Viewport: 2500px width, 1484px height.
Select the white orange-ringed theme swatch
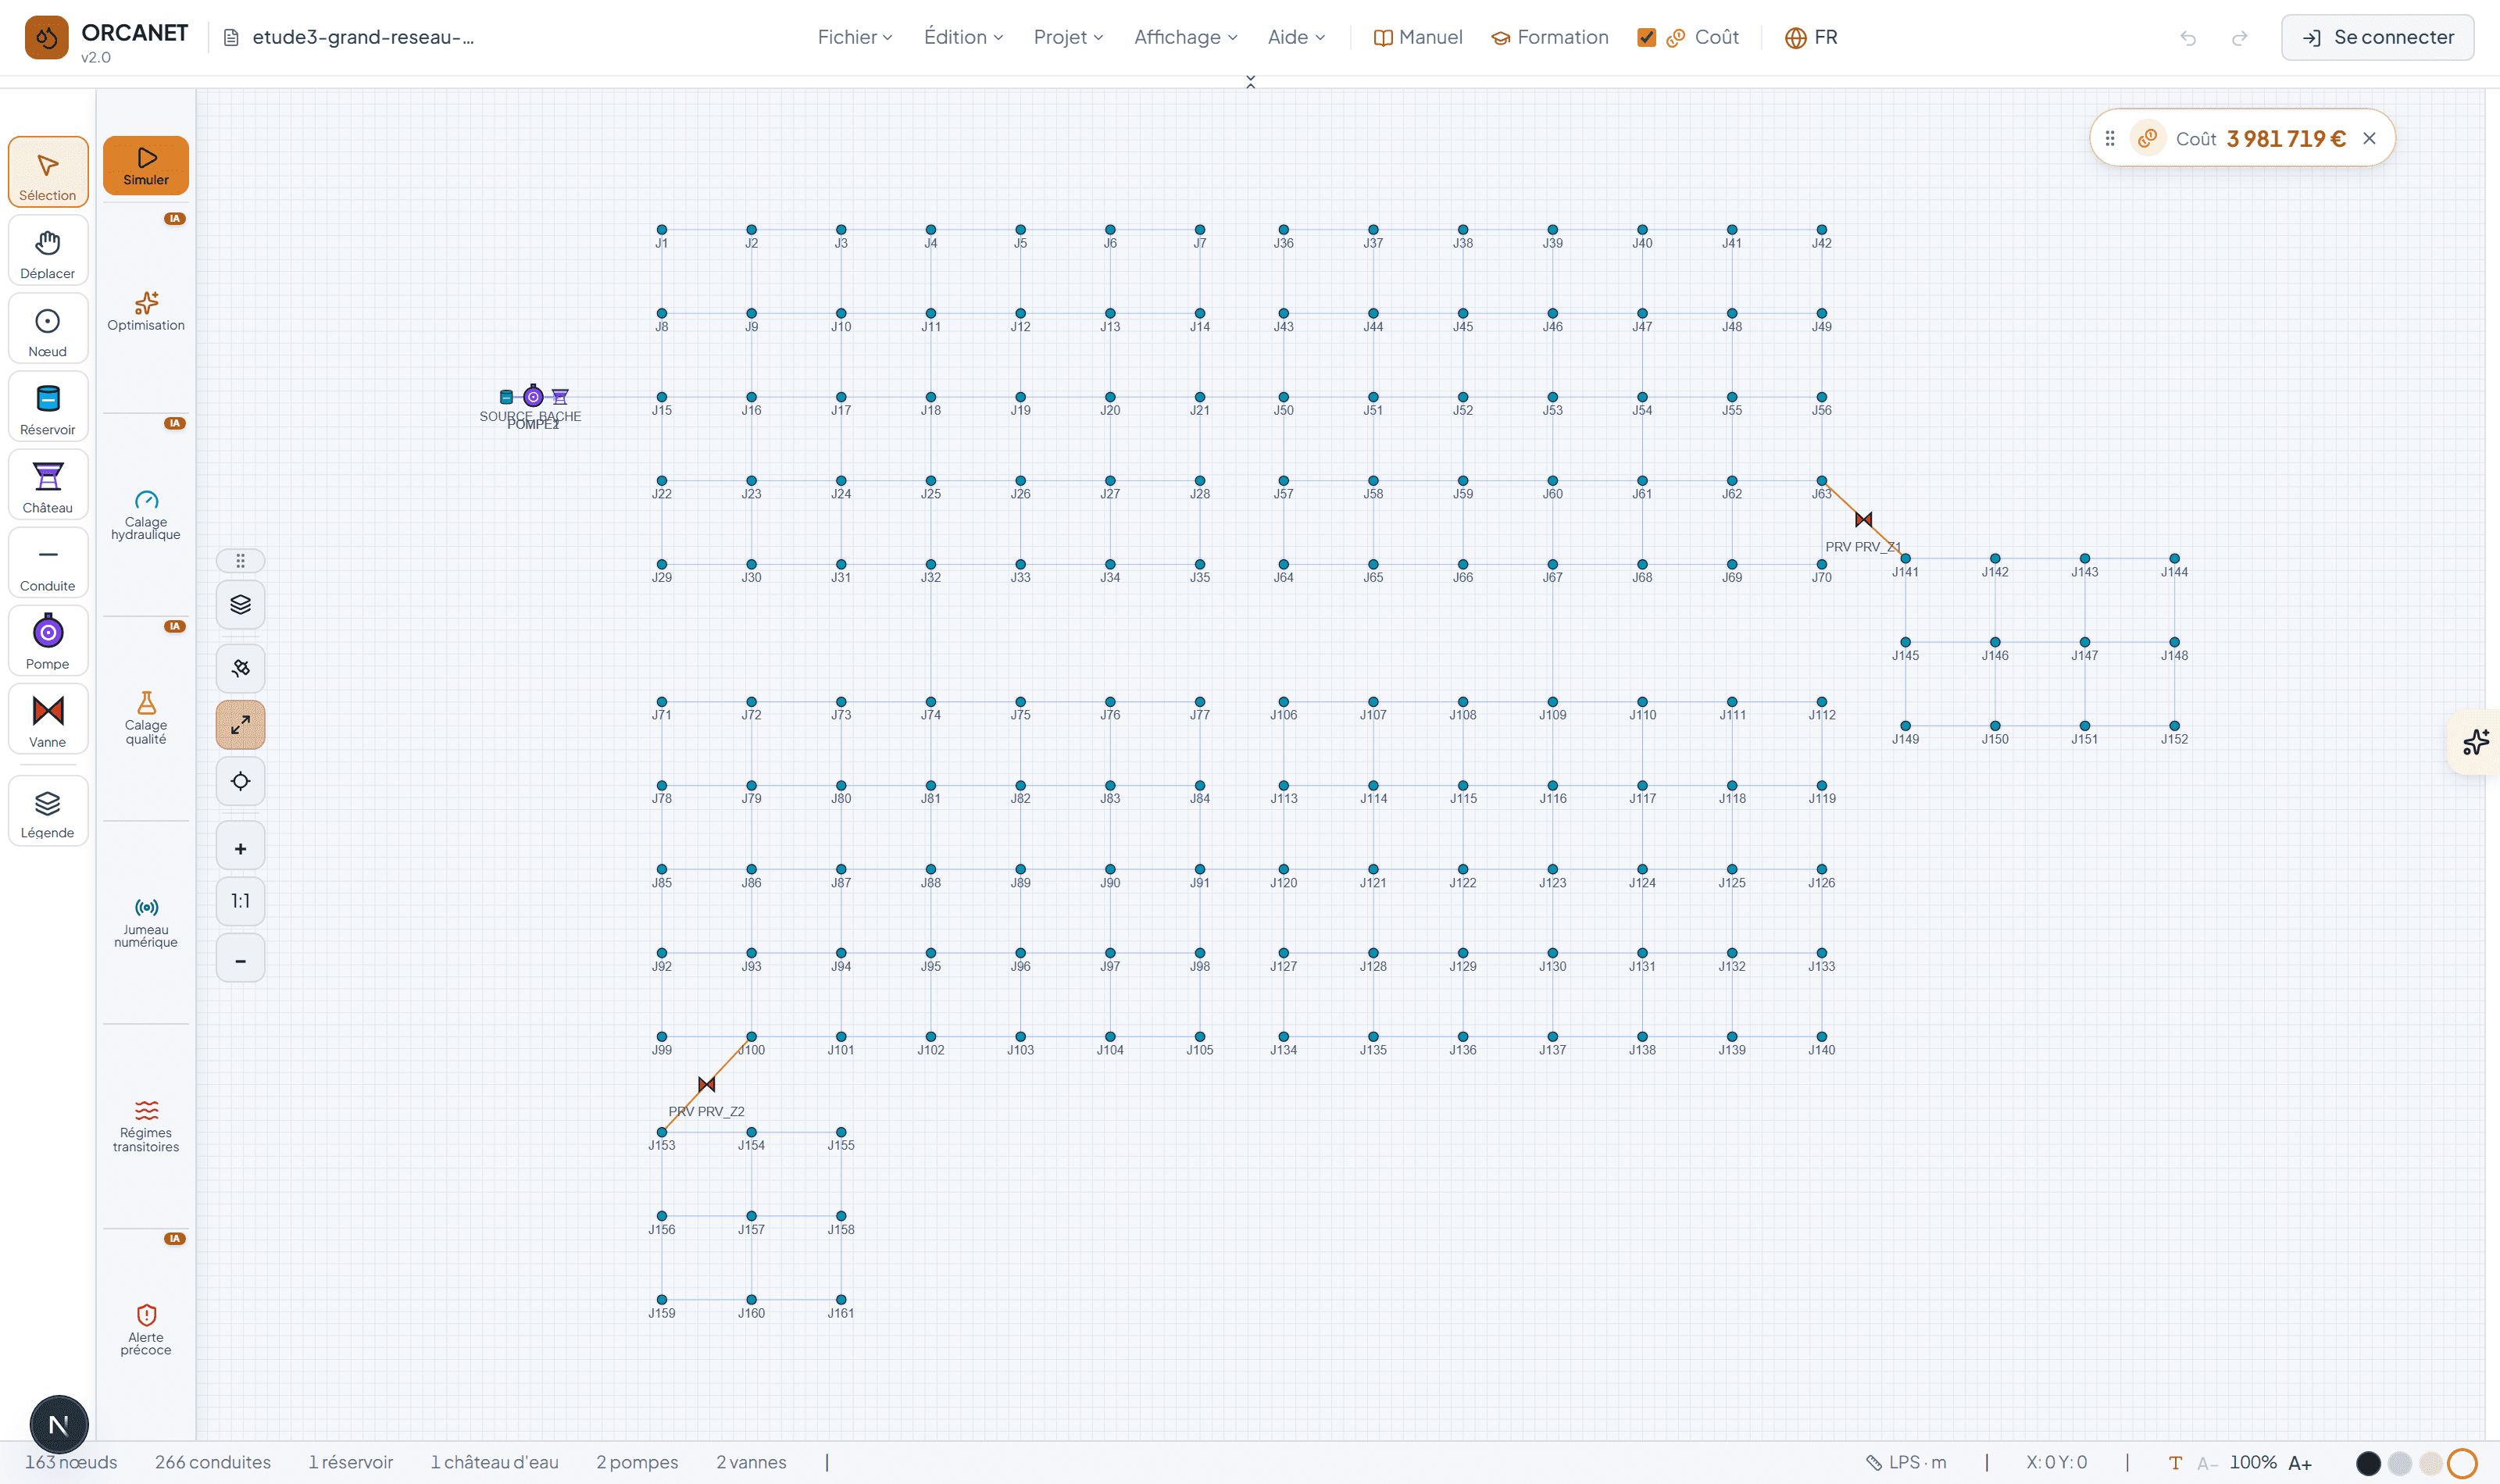[x=2462, y=1463]
